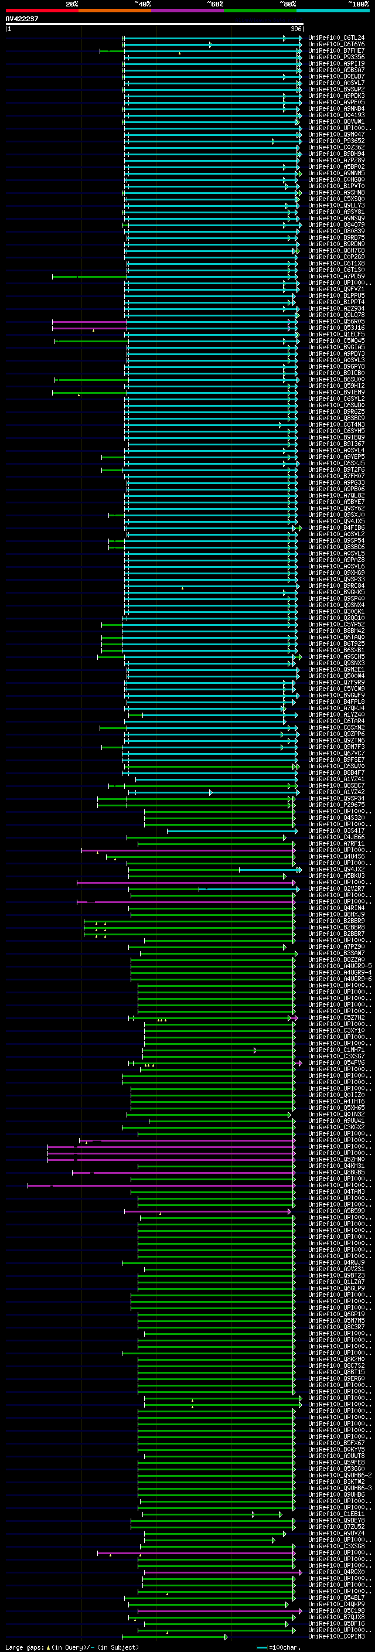Select the UniRef100_B7QJX8 entry

(336, 1617)
